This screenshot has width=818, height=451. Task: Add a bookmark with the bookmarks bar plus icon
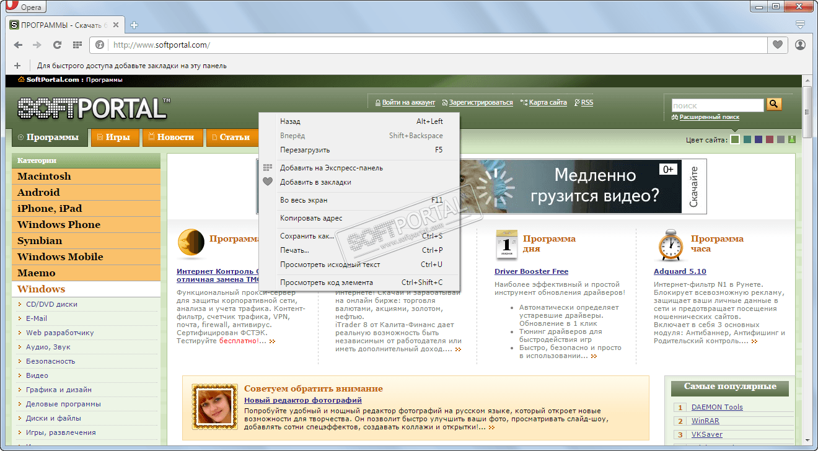coord(17,65)
